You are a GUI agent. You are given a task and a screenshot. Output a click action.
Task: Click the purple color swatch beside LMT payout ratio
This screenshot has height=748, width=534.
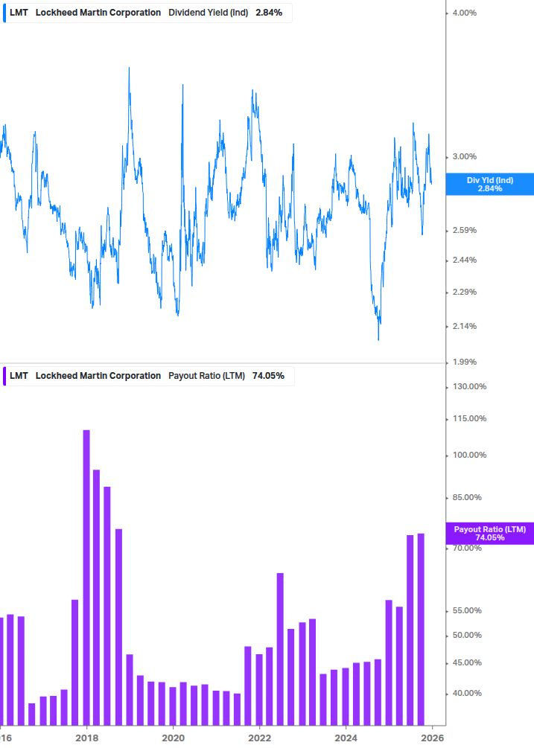(4, 376)
